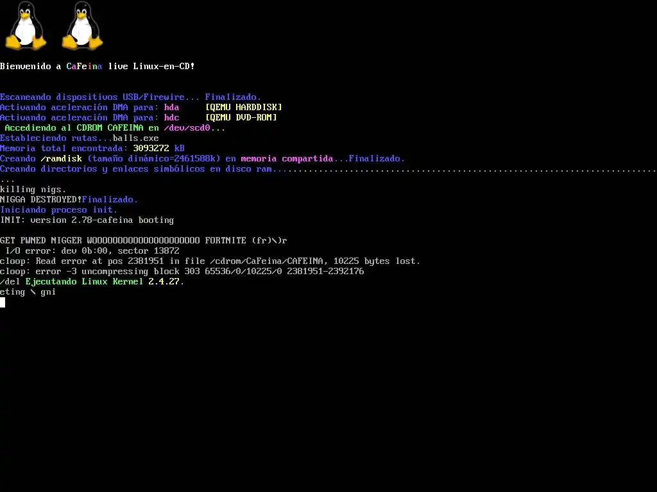Viewport: 657px width, 492px height.
Task: Click 'I/O error: dev 0b:00, sector 13872' line
Action: point(92,250)
